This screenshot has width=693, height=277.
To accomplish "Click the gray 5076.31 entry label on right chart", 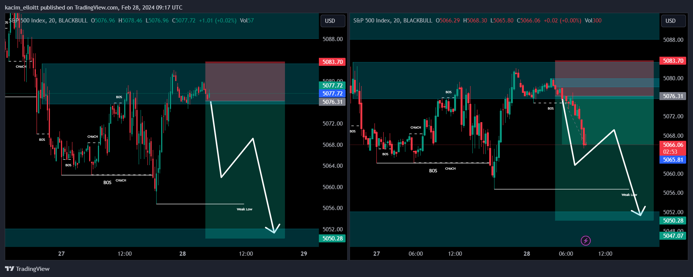I will 673,96.
